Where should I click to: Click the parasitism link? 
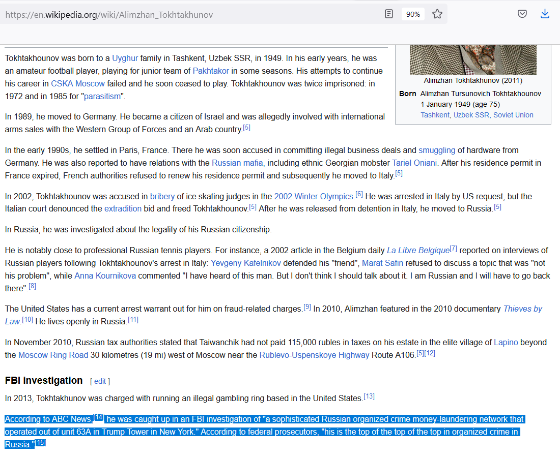(x=102, y=96)
